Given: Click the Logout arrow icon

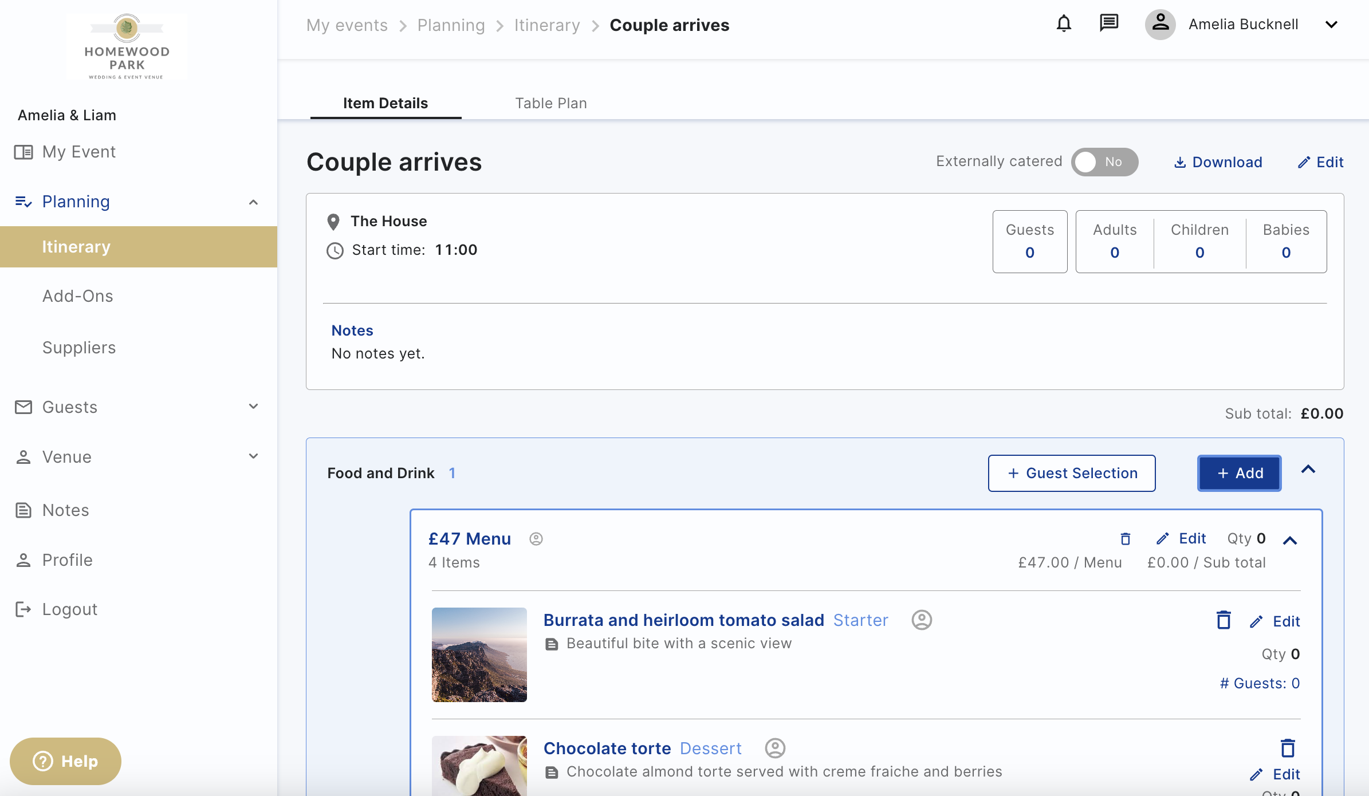Looking at the screenshot, I should tap(23, 609).
